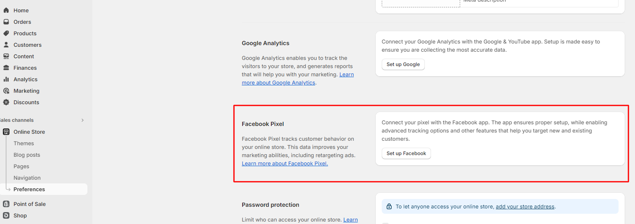Click the Point of Sale icon
The height and width of the screenshot is (224, 635).
[6, 204]
